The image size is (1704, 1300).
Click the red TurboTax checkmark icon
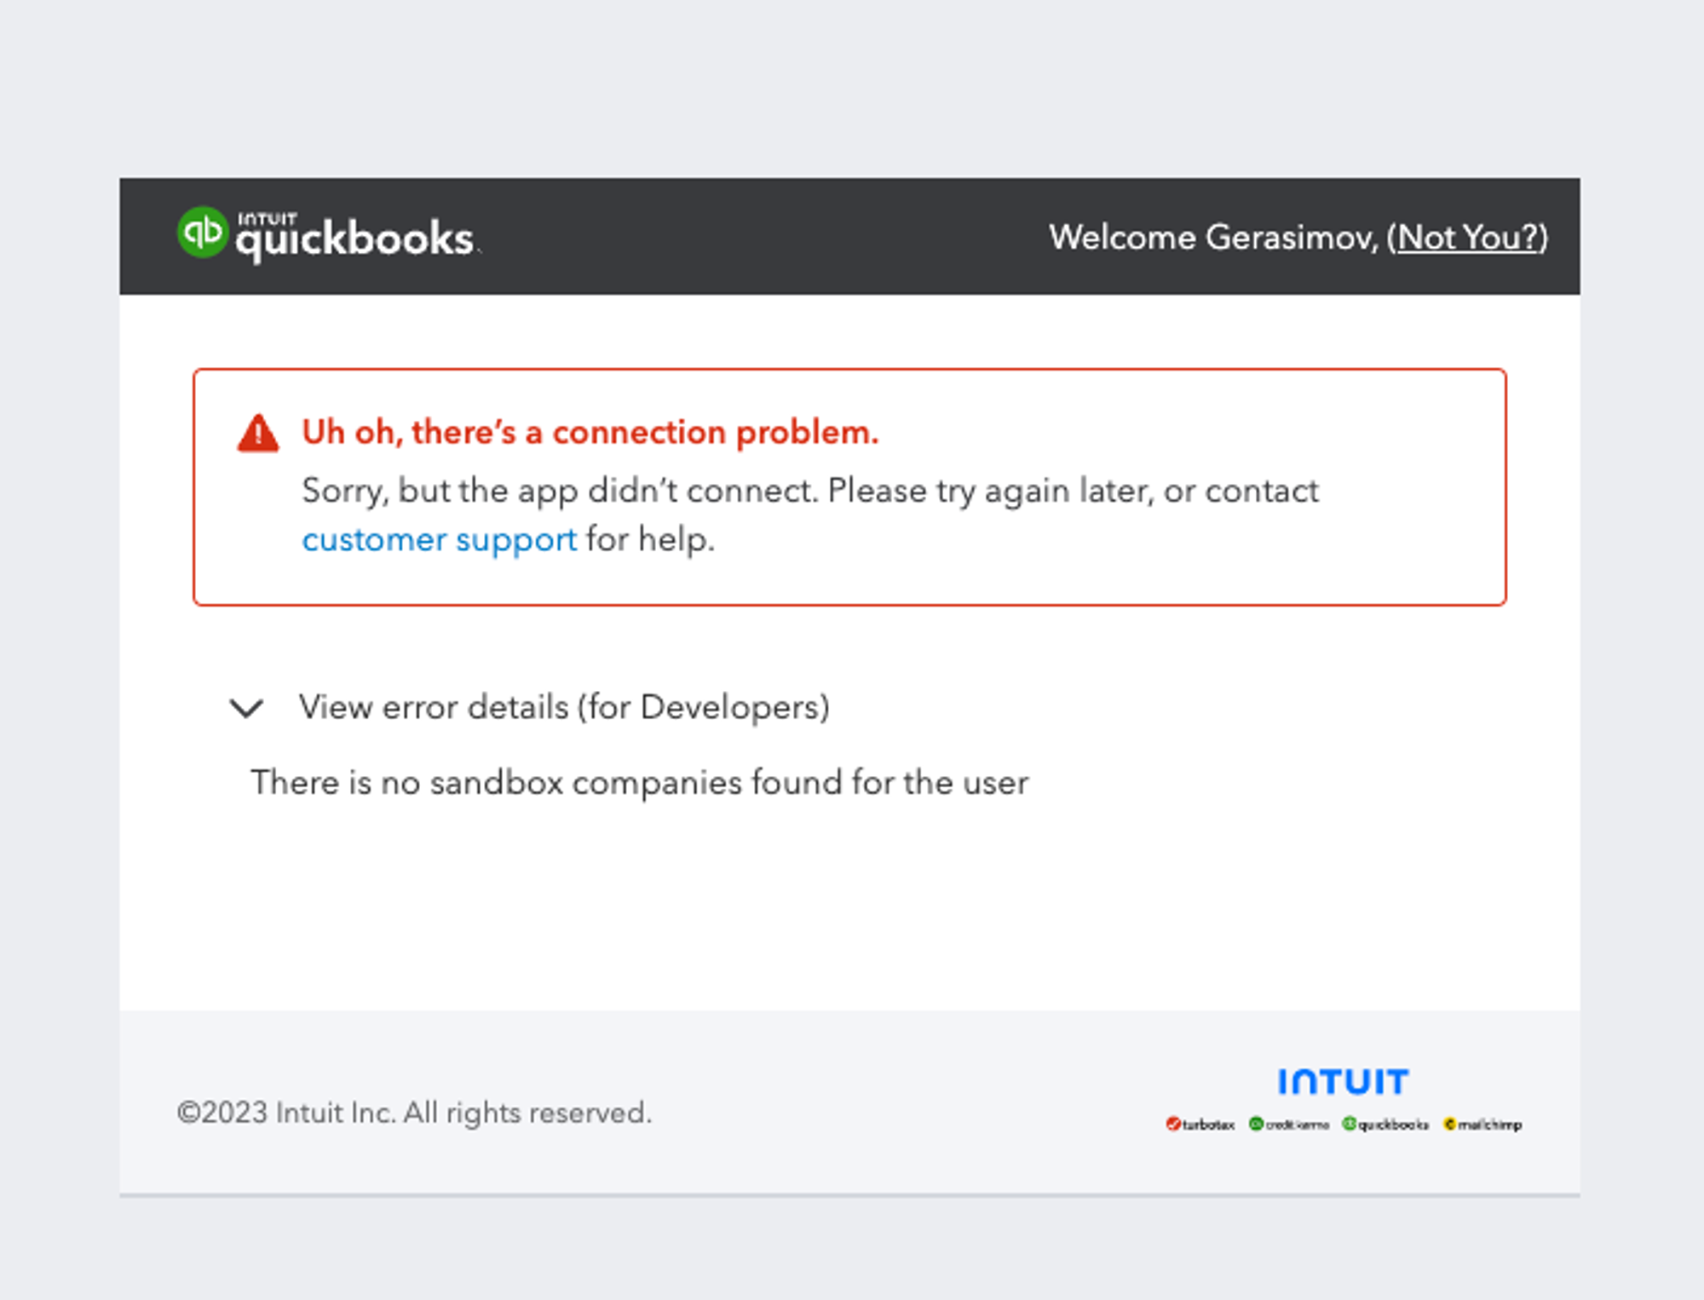point(1172,1124)
